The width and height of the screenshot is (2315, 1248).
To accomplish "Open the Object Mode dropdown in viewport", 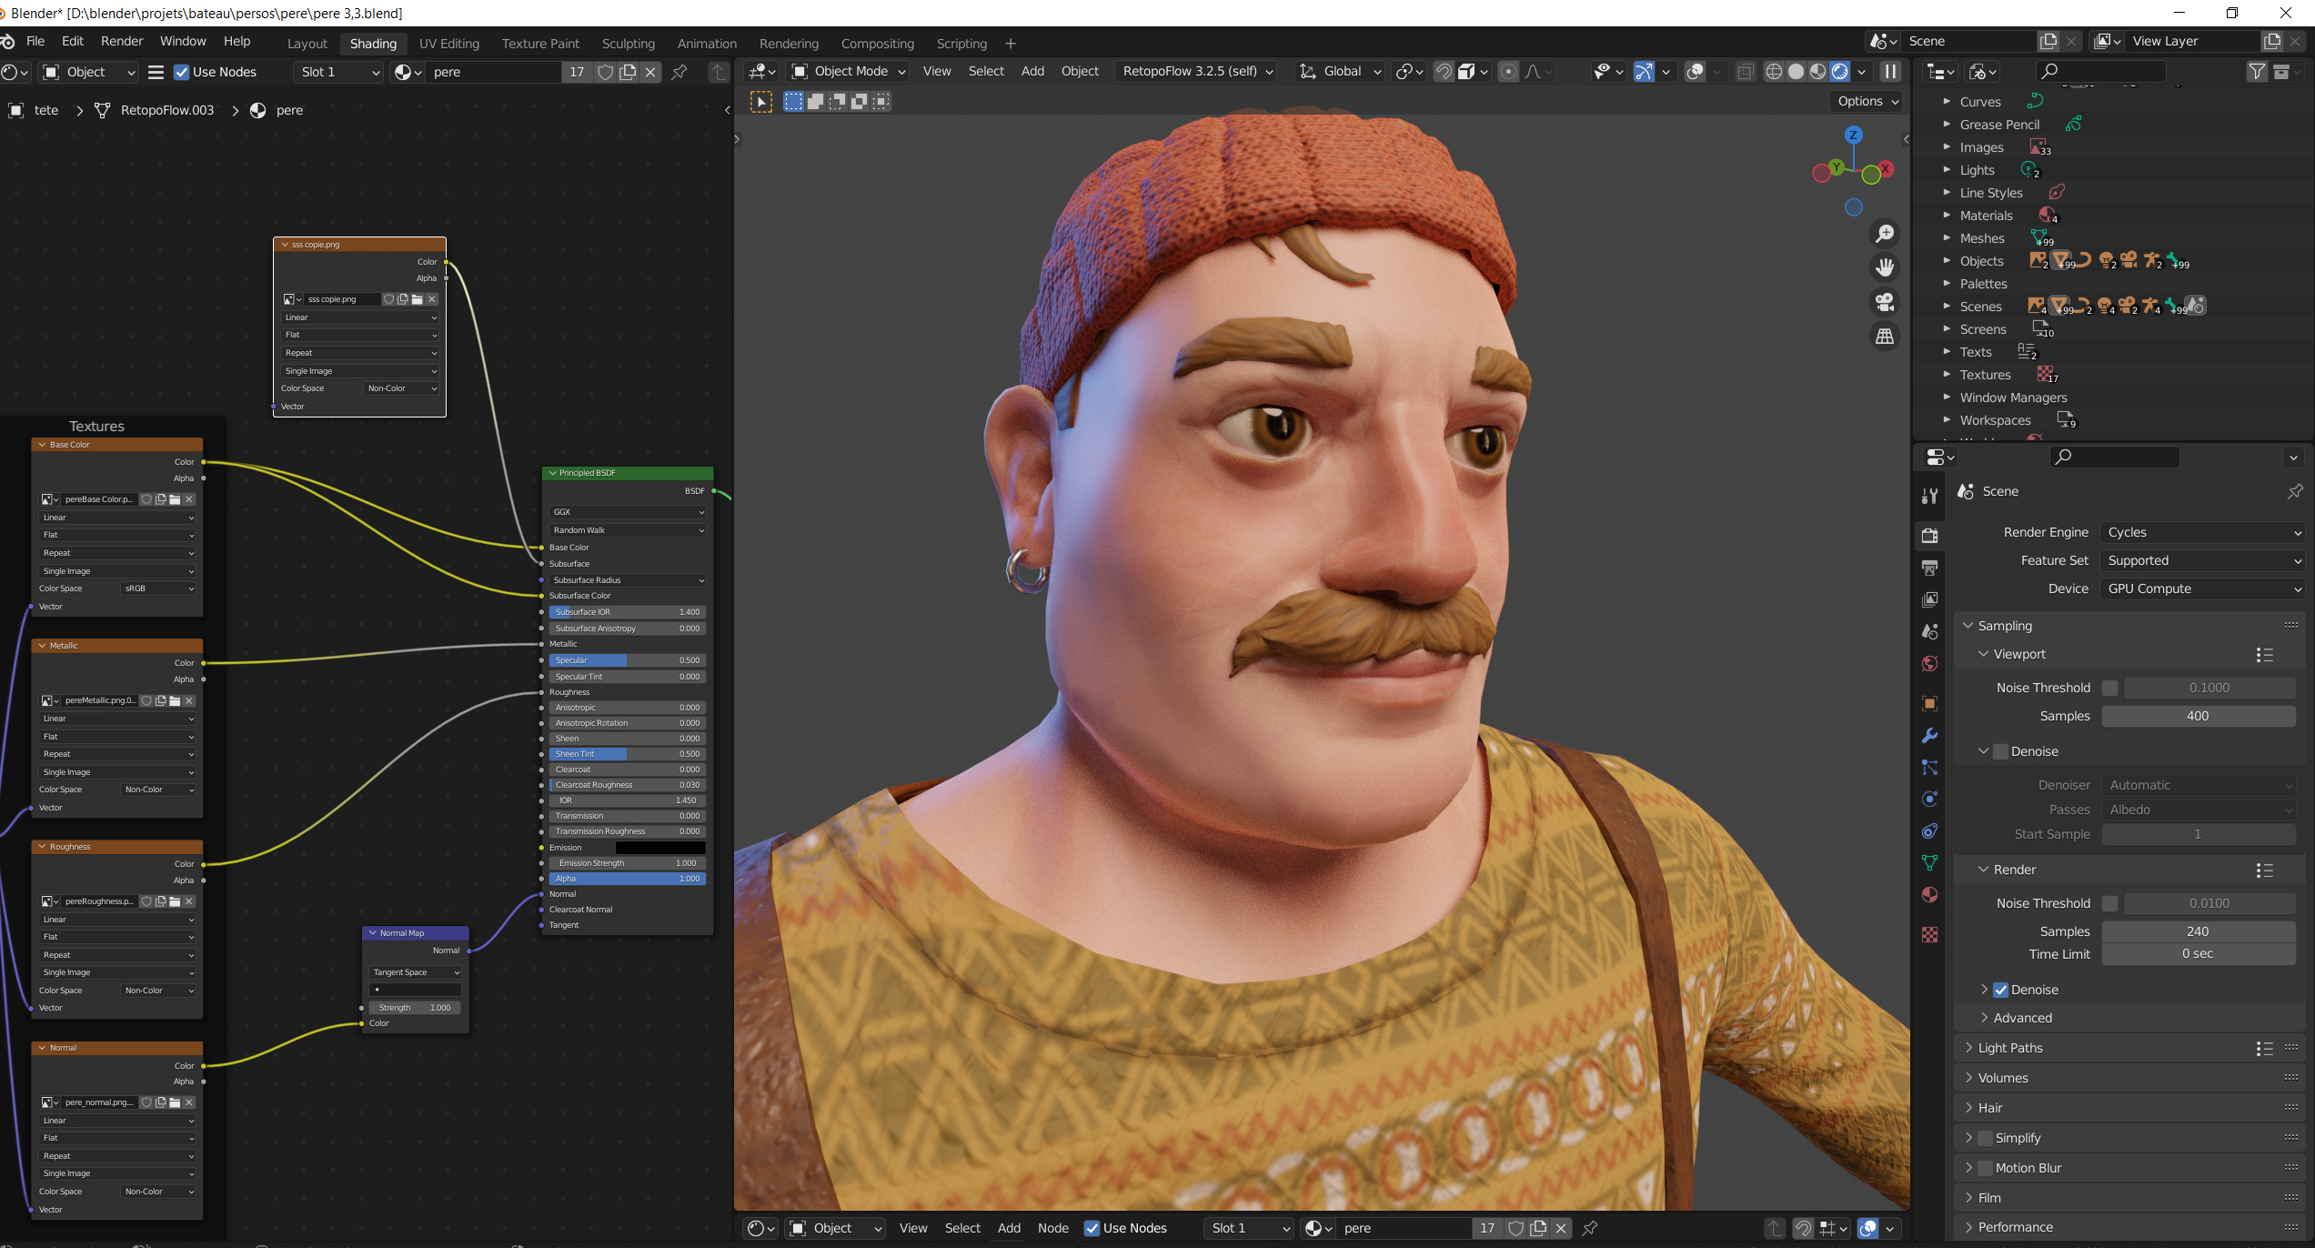I will [849, 71].
